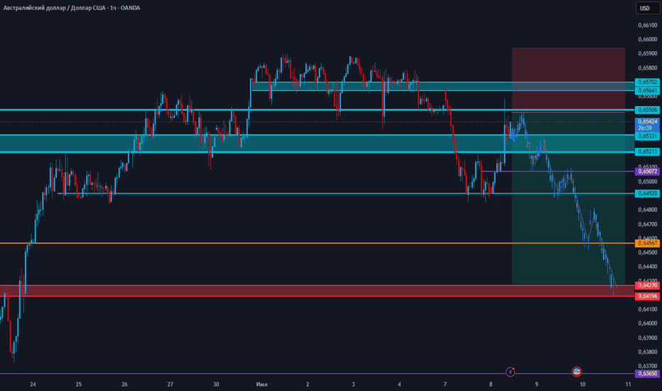
Task: Click date 2 on time axis
Action: coord(308,384)
